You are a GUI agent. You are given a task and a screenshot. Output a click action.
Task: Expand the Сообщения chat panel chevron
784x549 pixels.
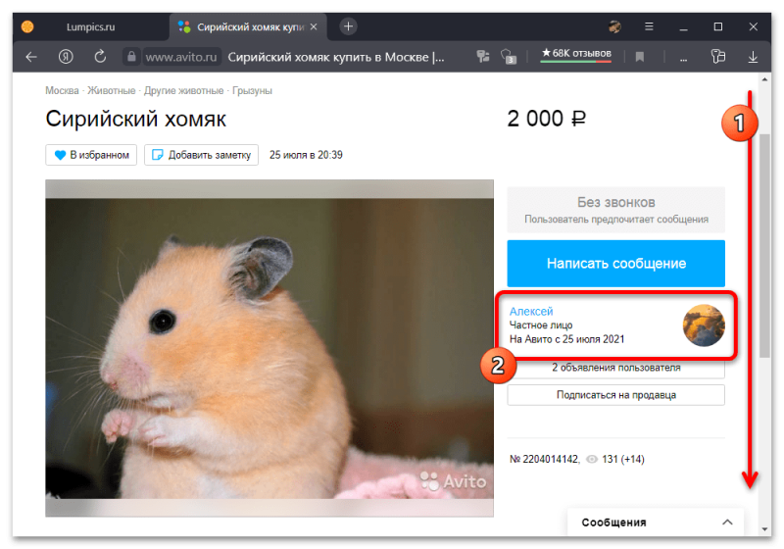(x=727, y=522)
